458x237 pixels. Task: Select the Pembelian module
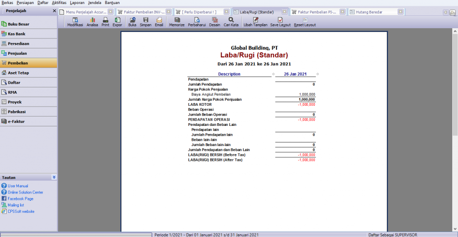click(x=29, y=63)
